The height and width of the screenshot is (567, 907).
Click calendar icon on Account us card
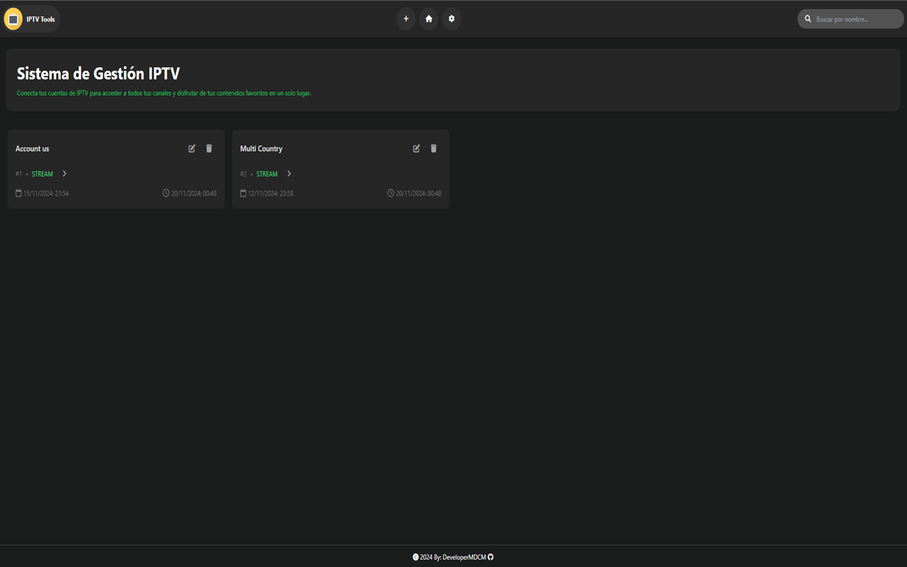click(19, 193)
